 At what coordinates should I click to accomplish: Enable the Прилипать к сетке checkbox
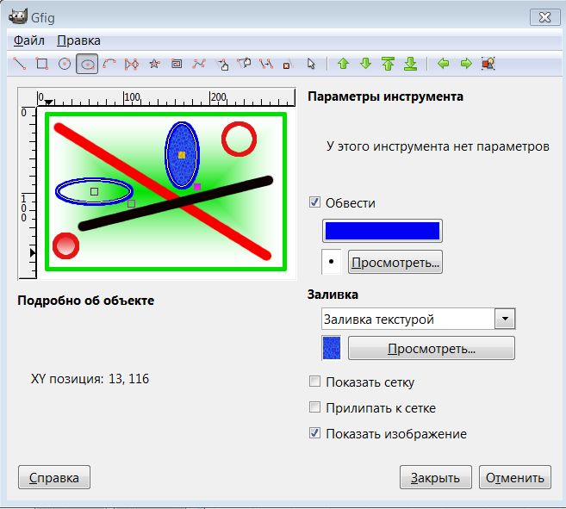(x=314, y=408)
